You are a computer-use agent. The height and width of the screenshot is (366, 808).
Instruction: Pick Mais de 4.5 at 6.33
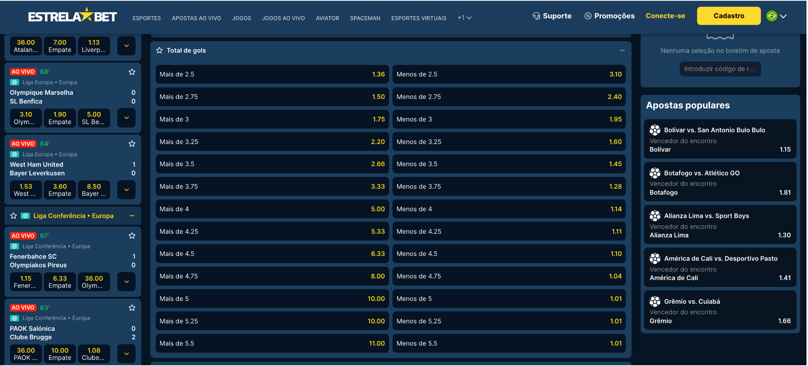pyautogui.click(x=272, y=254)
